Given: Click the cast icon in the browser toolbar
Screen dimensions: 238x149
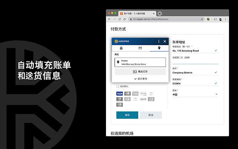Looking at the screenshot, I should (215, 19).
